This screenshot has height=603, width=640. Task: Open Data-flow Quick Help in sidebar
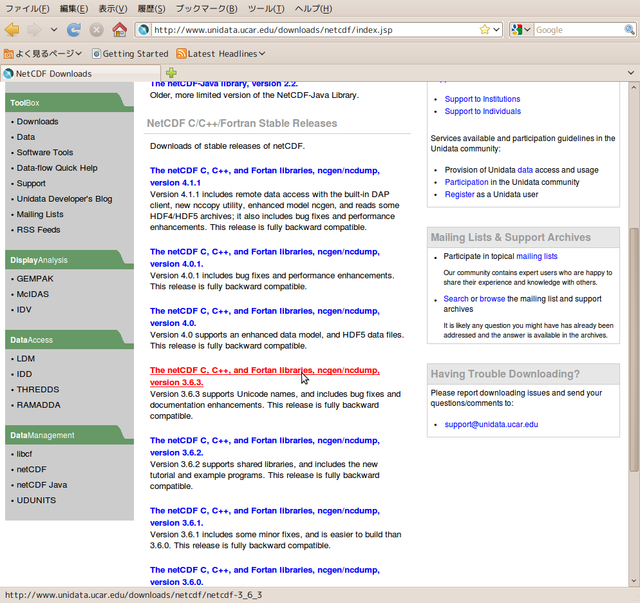(57, 168)
